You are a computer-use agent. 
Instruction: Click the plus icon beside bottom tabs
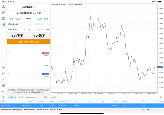3,97
